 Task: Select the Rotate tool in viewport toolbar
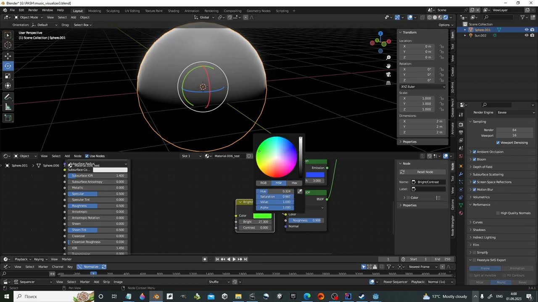tap(8, 66)
